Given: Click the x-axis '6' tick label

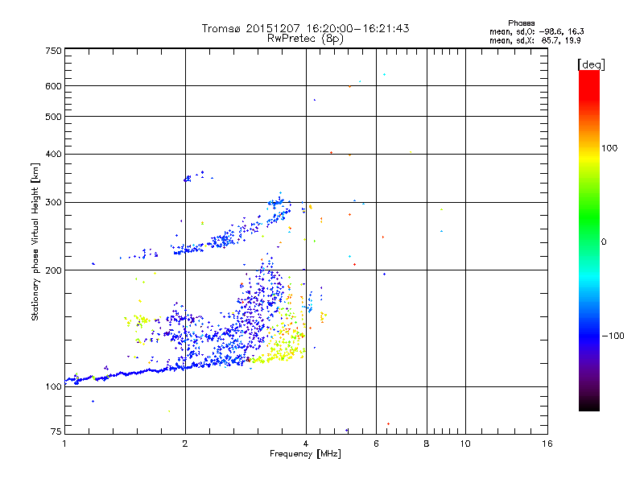Looking at the screenshot, I should coord(376,444).
